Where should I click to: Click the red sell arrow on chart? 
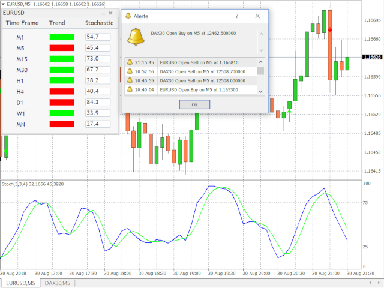click(330, 29)
